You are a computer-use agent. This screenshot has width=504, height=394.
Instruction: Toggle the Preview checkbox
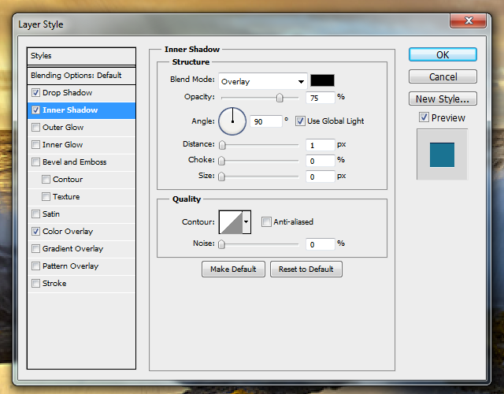(424, 117)
